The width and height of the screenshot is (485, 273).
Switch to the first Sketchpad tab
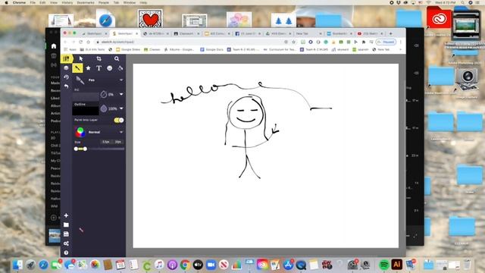[94, 33]
